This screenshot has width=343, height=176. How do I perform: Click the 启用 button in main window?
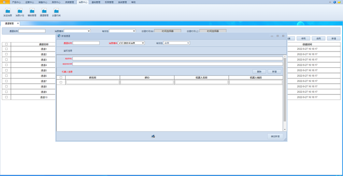[x=319, y=38]
